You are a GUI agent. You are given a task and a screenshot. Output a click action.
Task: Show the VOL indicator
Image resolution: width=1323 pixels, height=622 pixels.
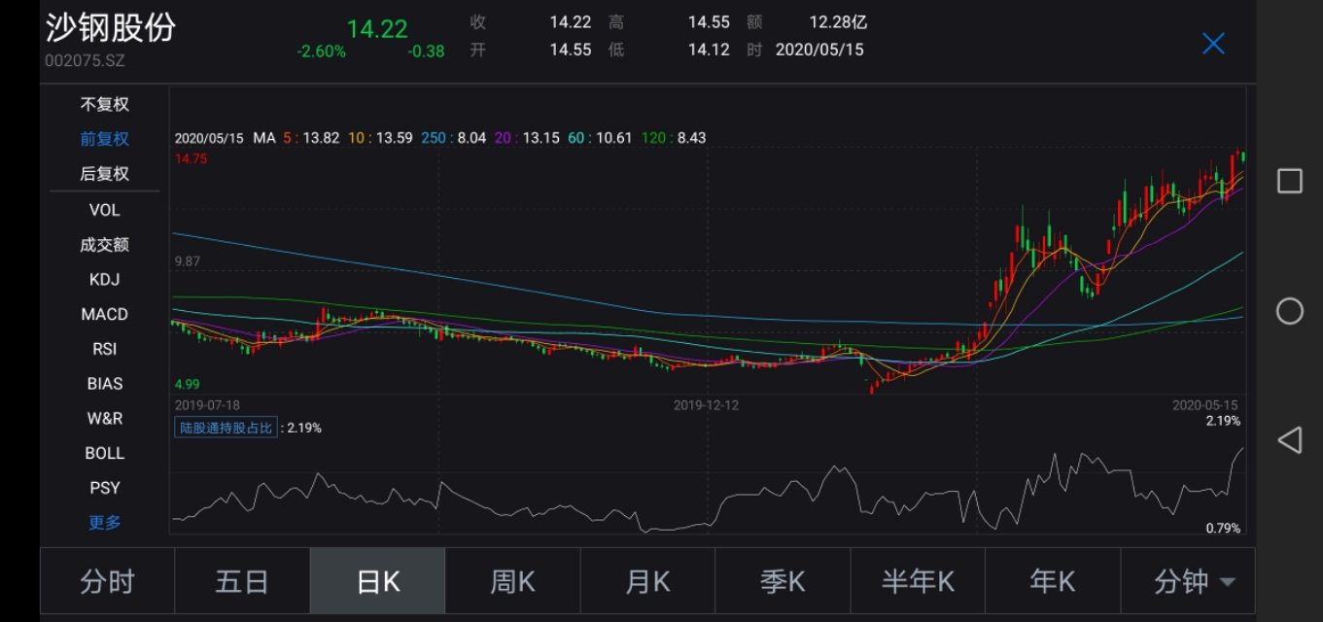104,210
